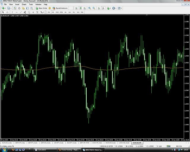This screenshot has width=190, height=152.
Task: Expand the Templates dropdown arrow
Action: pos(121,8)
